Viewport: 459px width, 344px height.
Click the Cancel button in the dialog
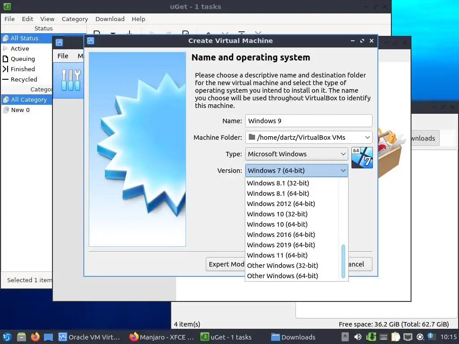point(360,264)
